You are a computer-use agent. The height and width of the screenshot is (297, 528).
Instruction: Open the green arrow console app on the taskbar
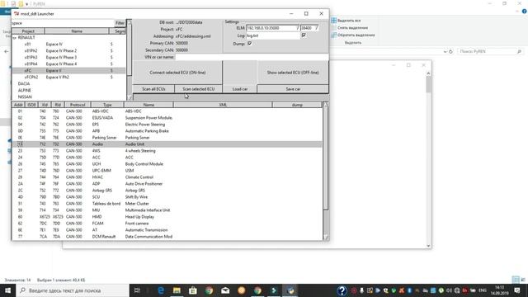tap(274, 290)
